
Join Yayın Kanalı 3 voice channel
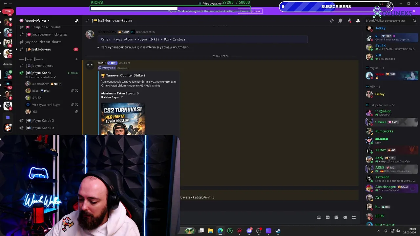pyautogui.click(x=49, y=128)
